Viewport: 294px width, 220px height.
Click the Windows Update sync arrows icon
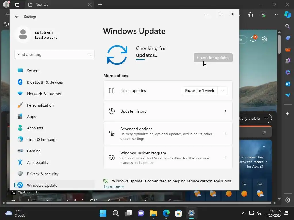coord(117,55)
